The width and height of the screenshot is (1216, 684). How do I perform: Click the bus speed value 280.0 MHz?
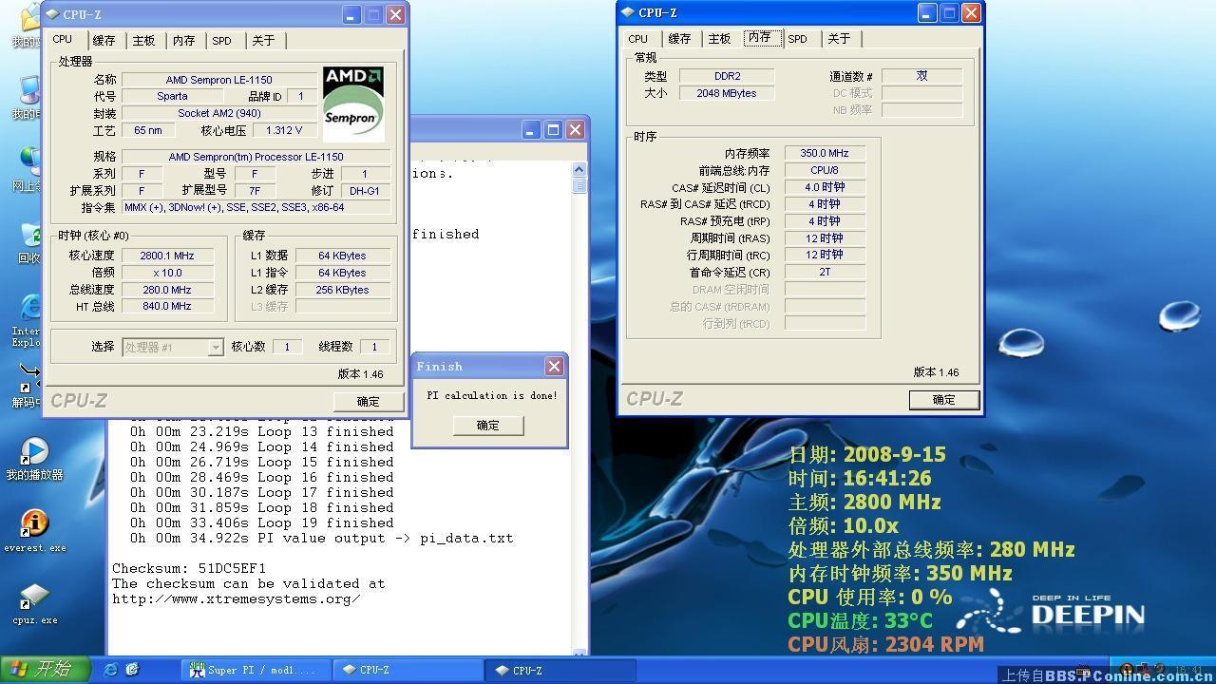point(167,290)
